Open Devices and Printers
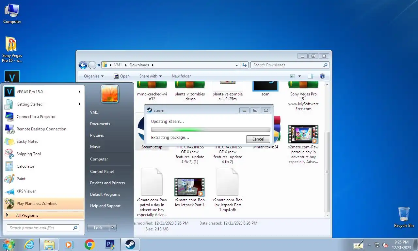This screenshot has height=251, width=418. pyautogui.click(x=107, y=183)
